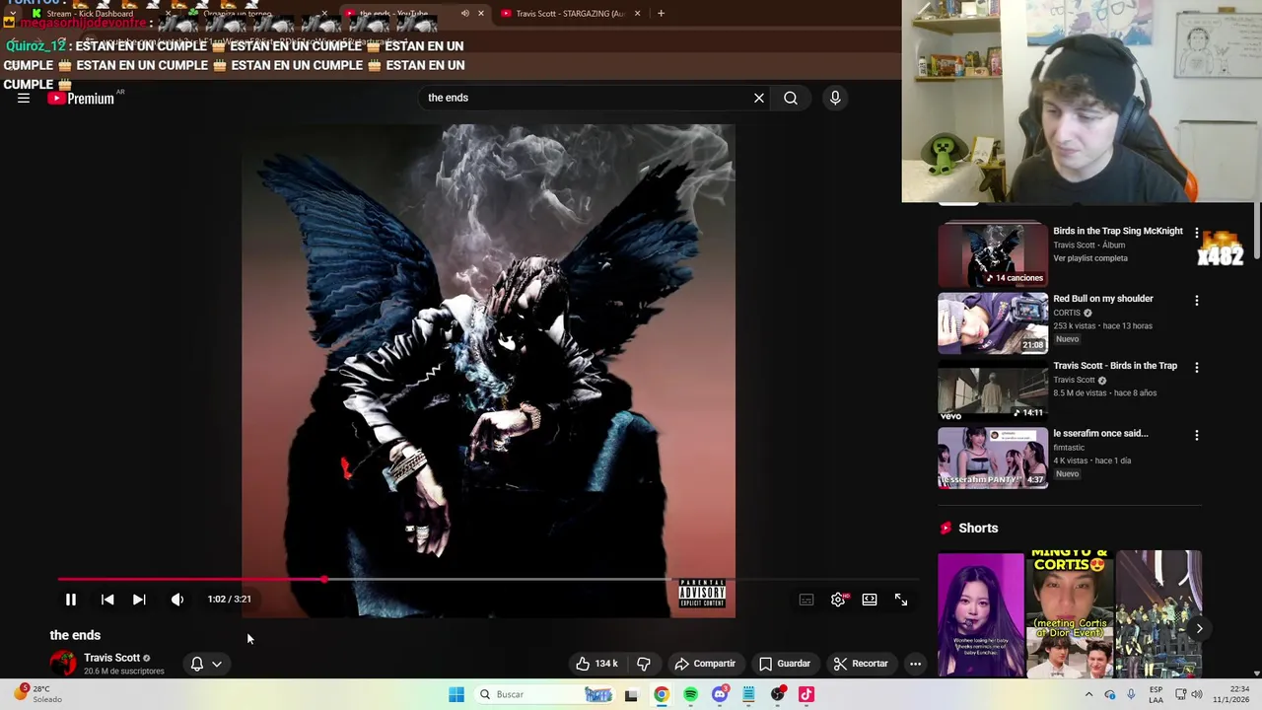The height and width of the screenshot is (710, 1262).
Task: Like the video with 134 k
Action: pyautogui.click(x=596, y=664)
